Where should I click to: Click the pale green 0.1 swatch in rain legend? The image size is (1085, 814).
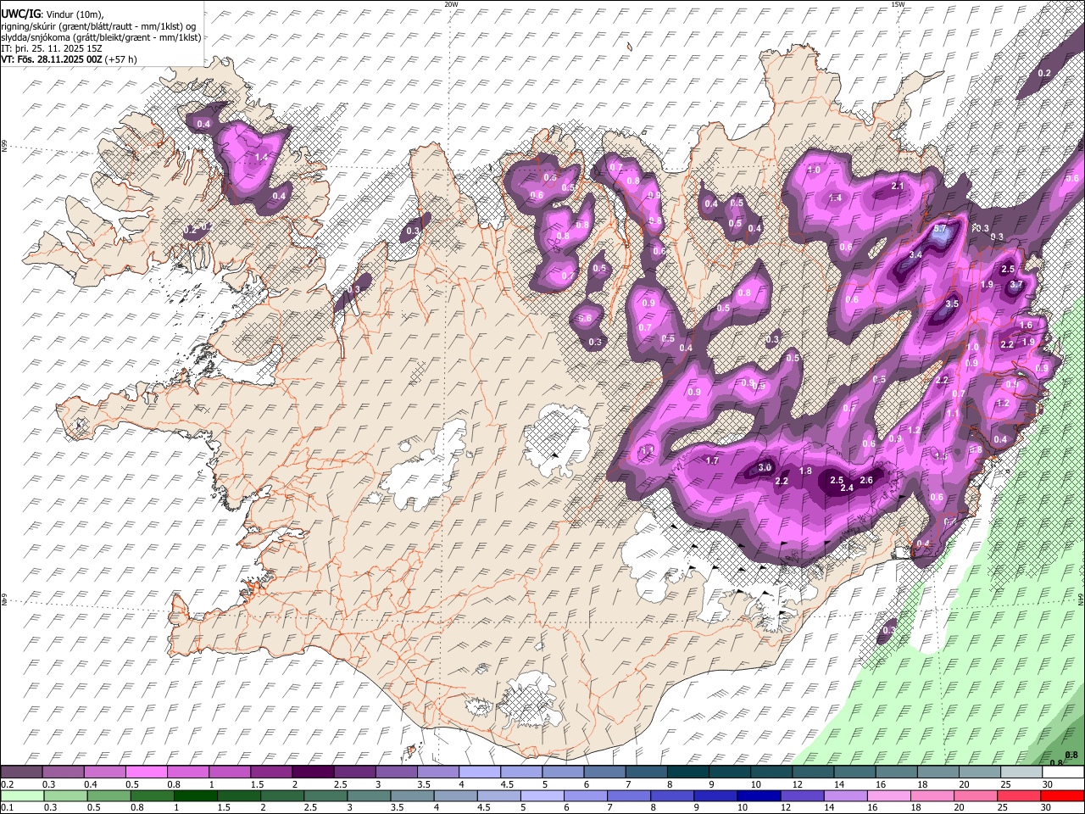click(21, 796)
